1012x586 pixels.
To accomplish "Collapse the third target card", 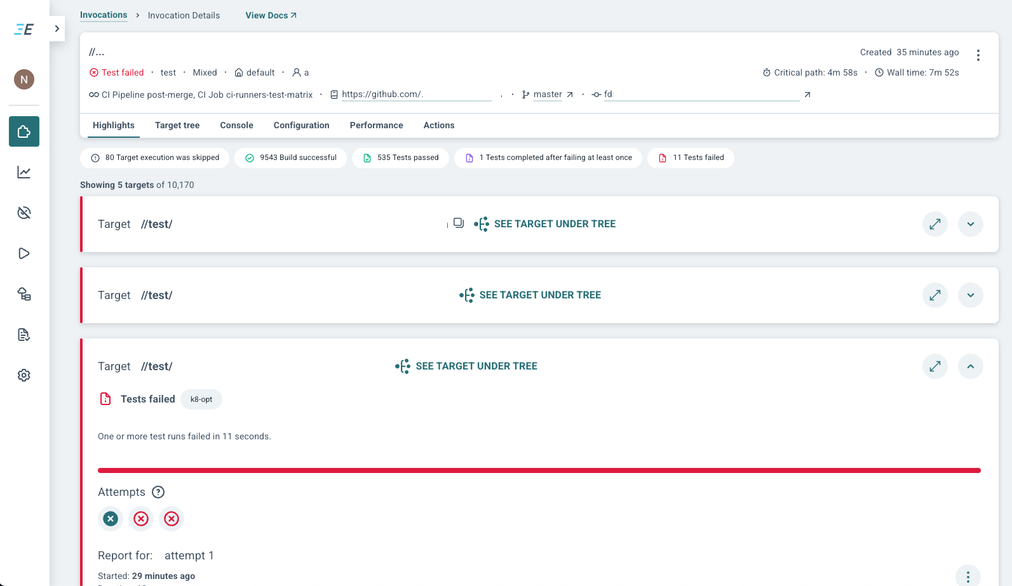I will click(971, 366).
